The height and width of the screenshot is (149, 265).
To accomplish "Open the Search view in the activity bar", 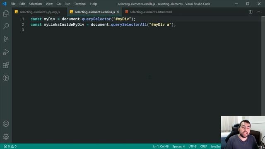I will click(6, 26).
